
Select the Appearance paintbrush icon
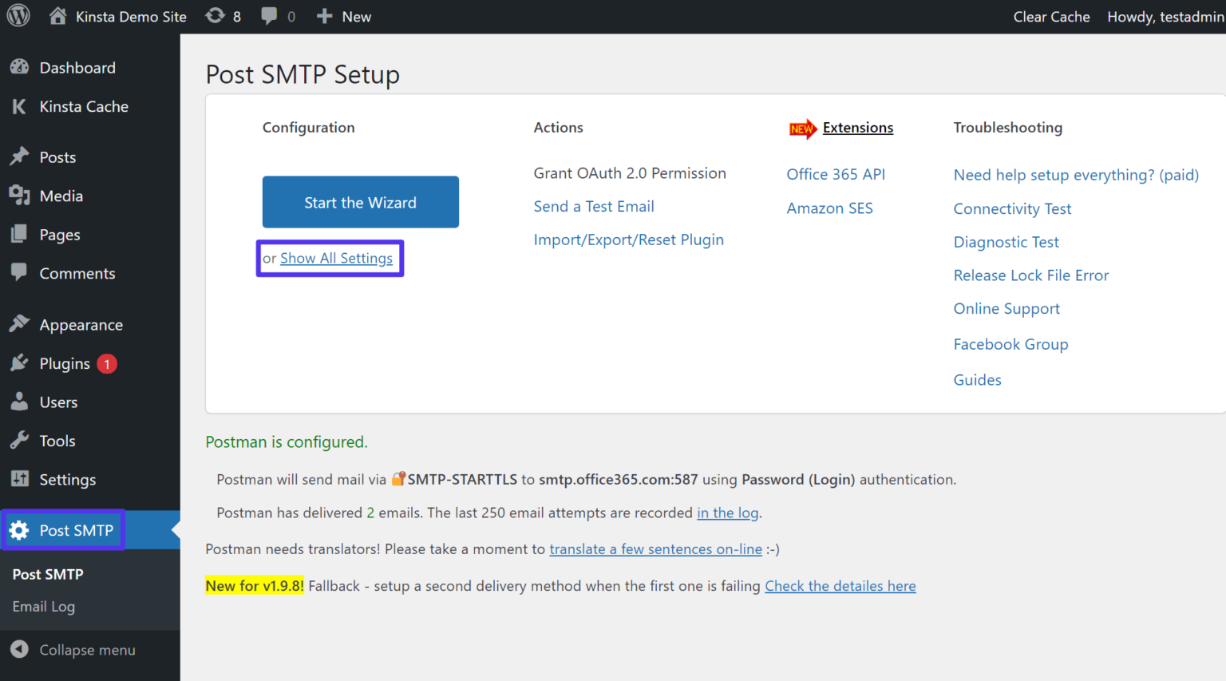tap(19, 323)
